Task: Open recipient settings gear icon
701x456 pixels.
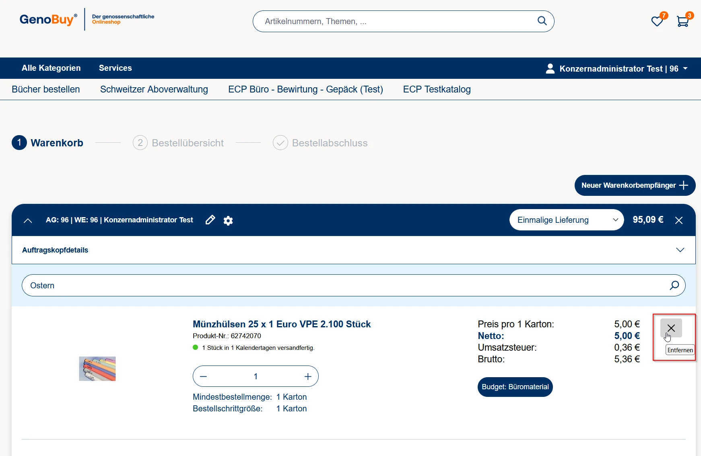Action: coord(228,220)
